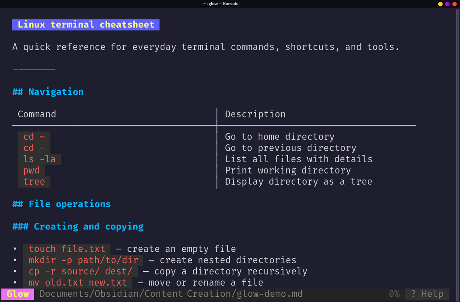Click the 'cd -' command cell
This screenshot has width=460, height=302.
(34, 148)
